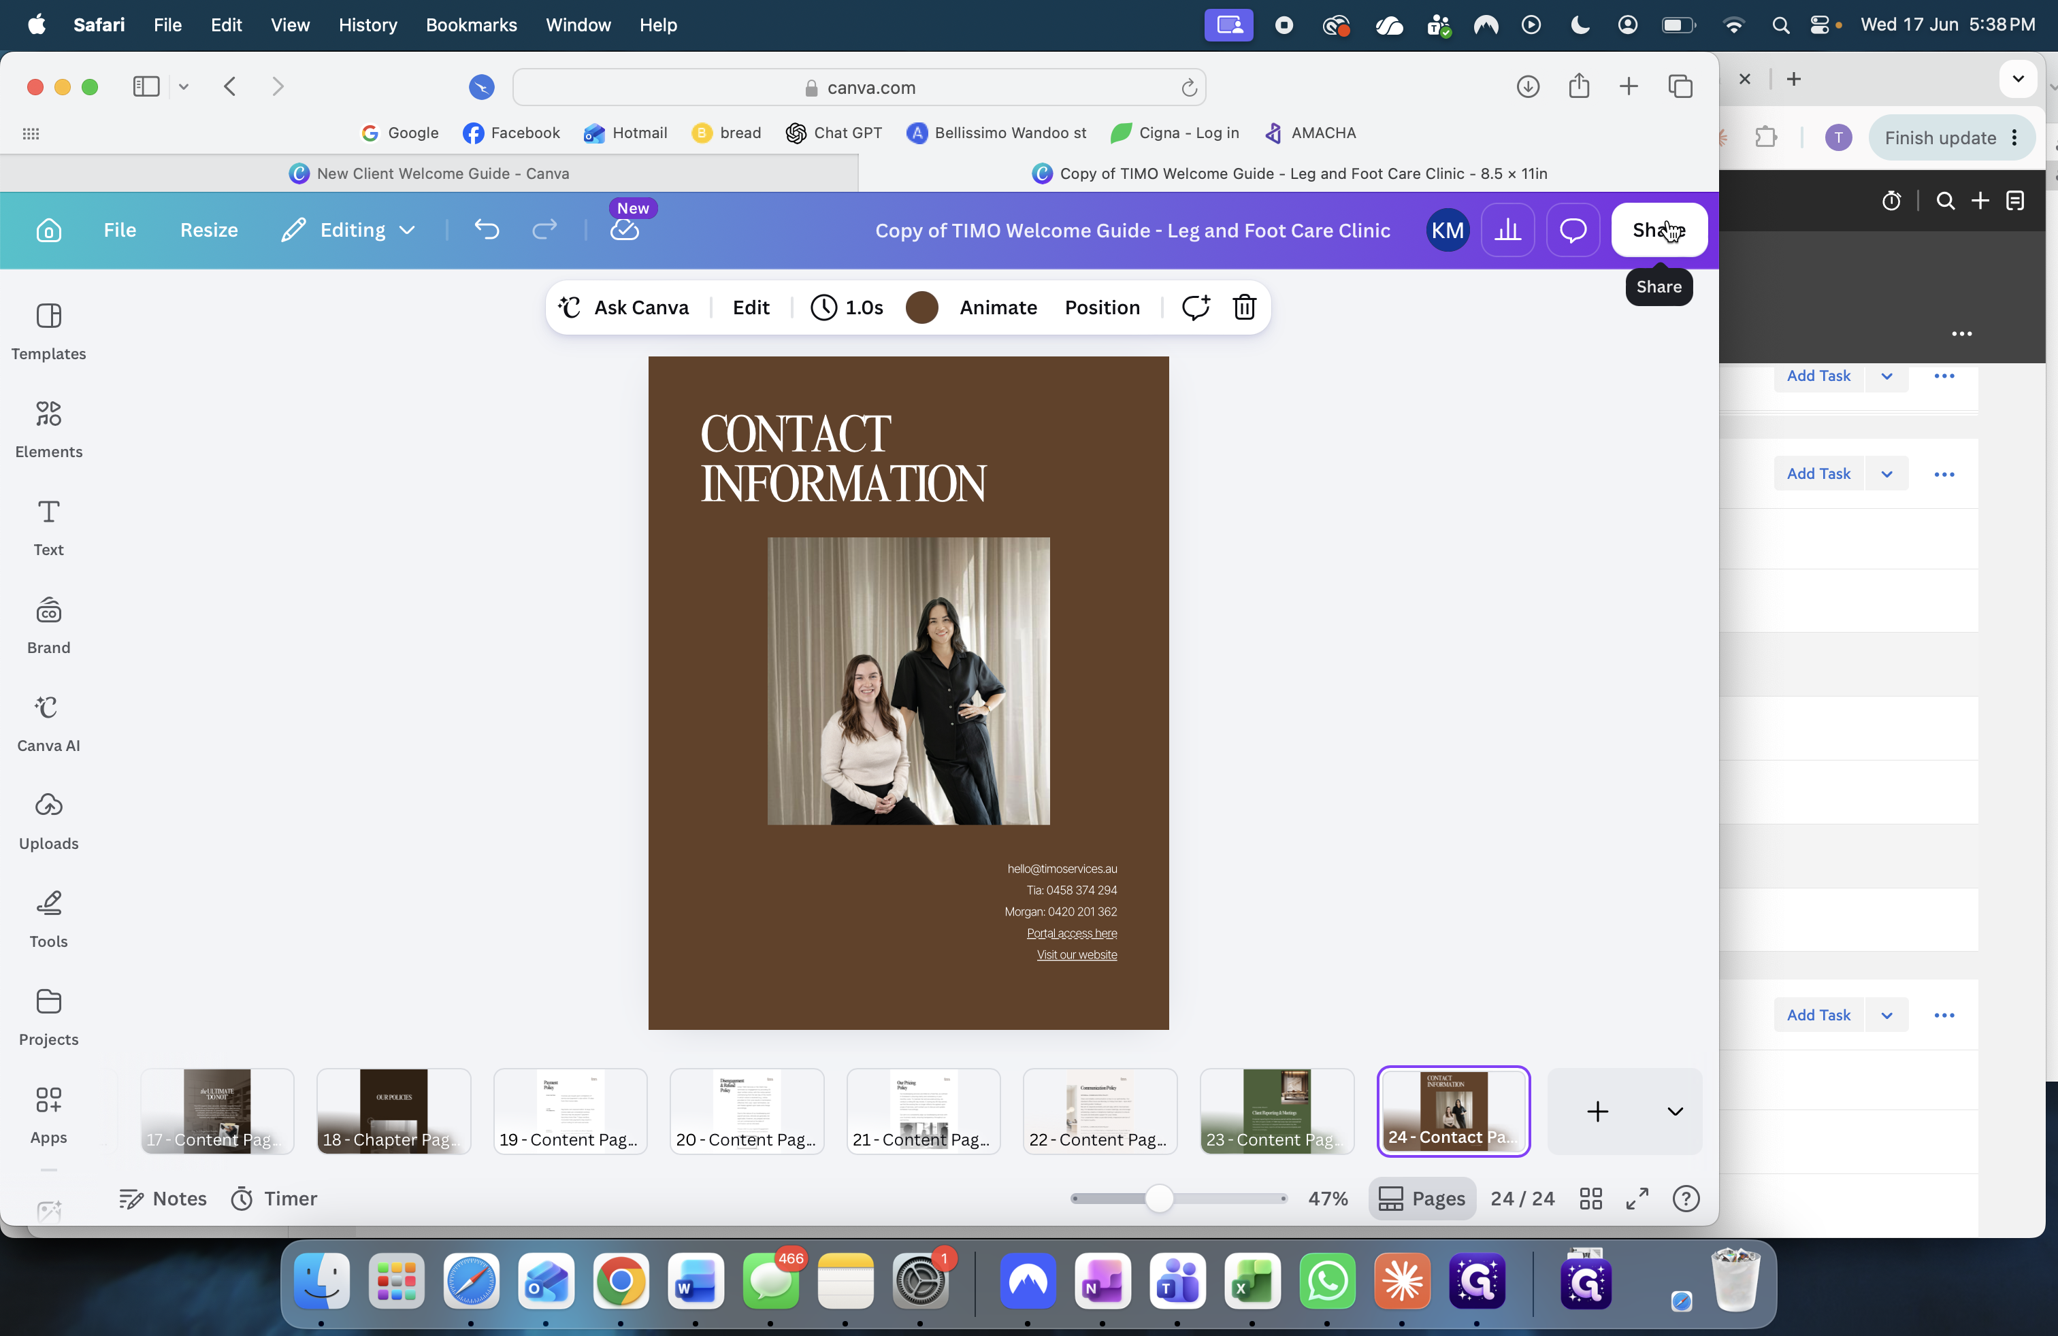This screenshot has width=2058, height=1336.
Task: Click Animate in the toolbar
Action: pyautogui.click(x=998, y=307)
